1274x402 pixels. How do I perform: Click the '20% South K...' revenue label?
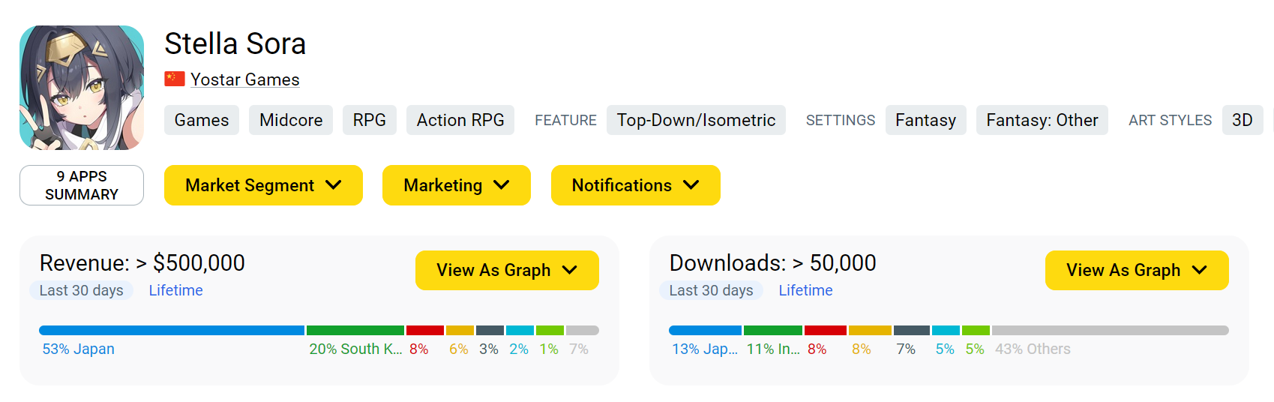coord(355,349)
